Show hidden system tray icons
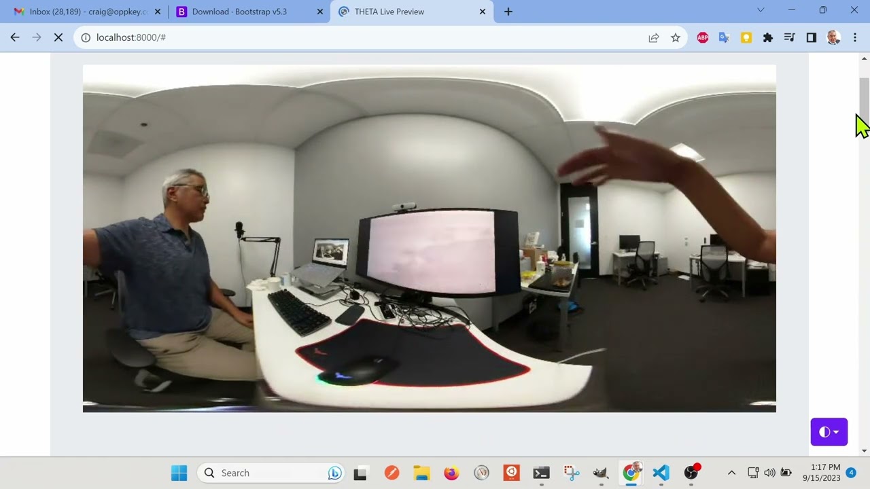 tap(731, 473)
